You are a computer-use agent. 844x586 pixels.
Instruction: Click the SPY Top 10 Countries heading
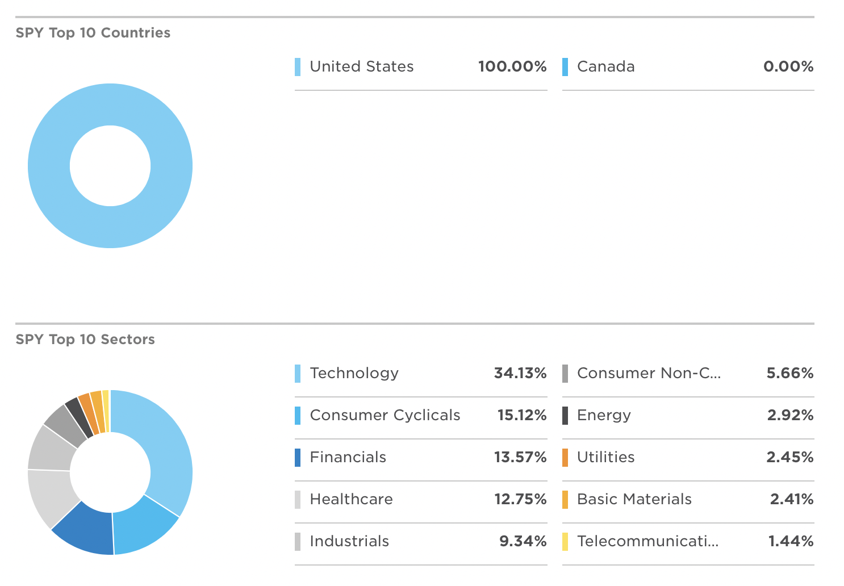click(x=93, y=33)
